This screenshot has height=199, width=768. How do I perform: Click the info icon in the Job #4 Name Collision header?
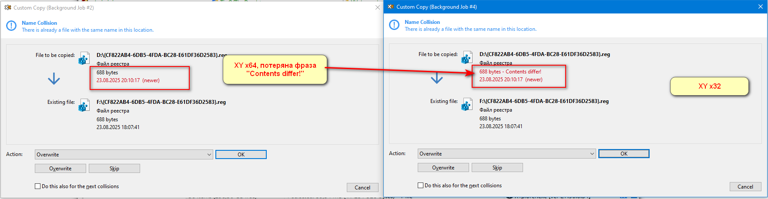point(394,25)
